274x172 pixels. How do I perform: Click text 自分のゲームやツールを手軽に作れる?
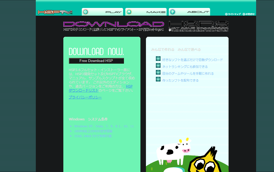[x=188, y=74]
